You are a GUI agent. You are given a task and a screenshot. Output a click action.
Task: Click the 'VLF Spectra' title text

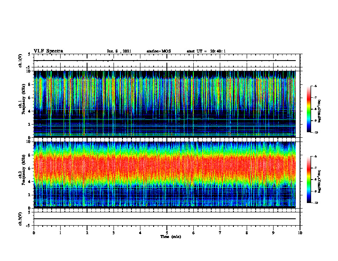[x=48, y=51]
